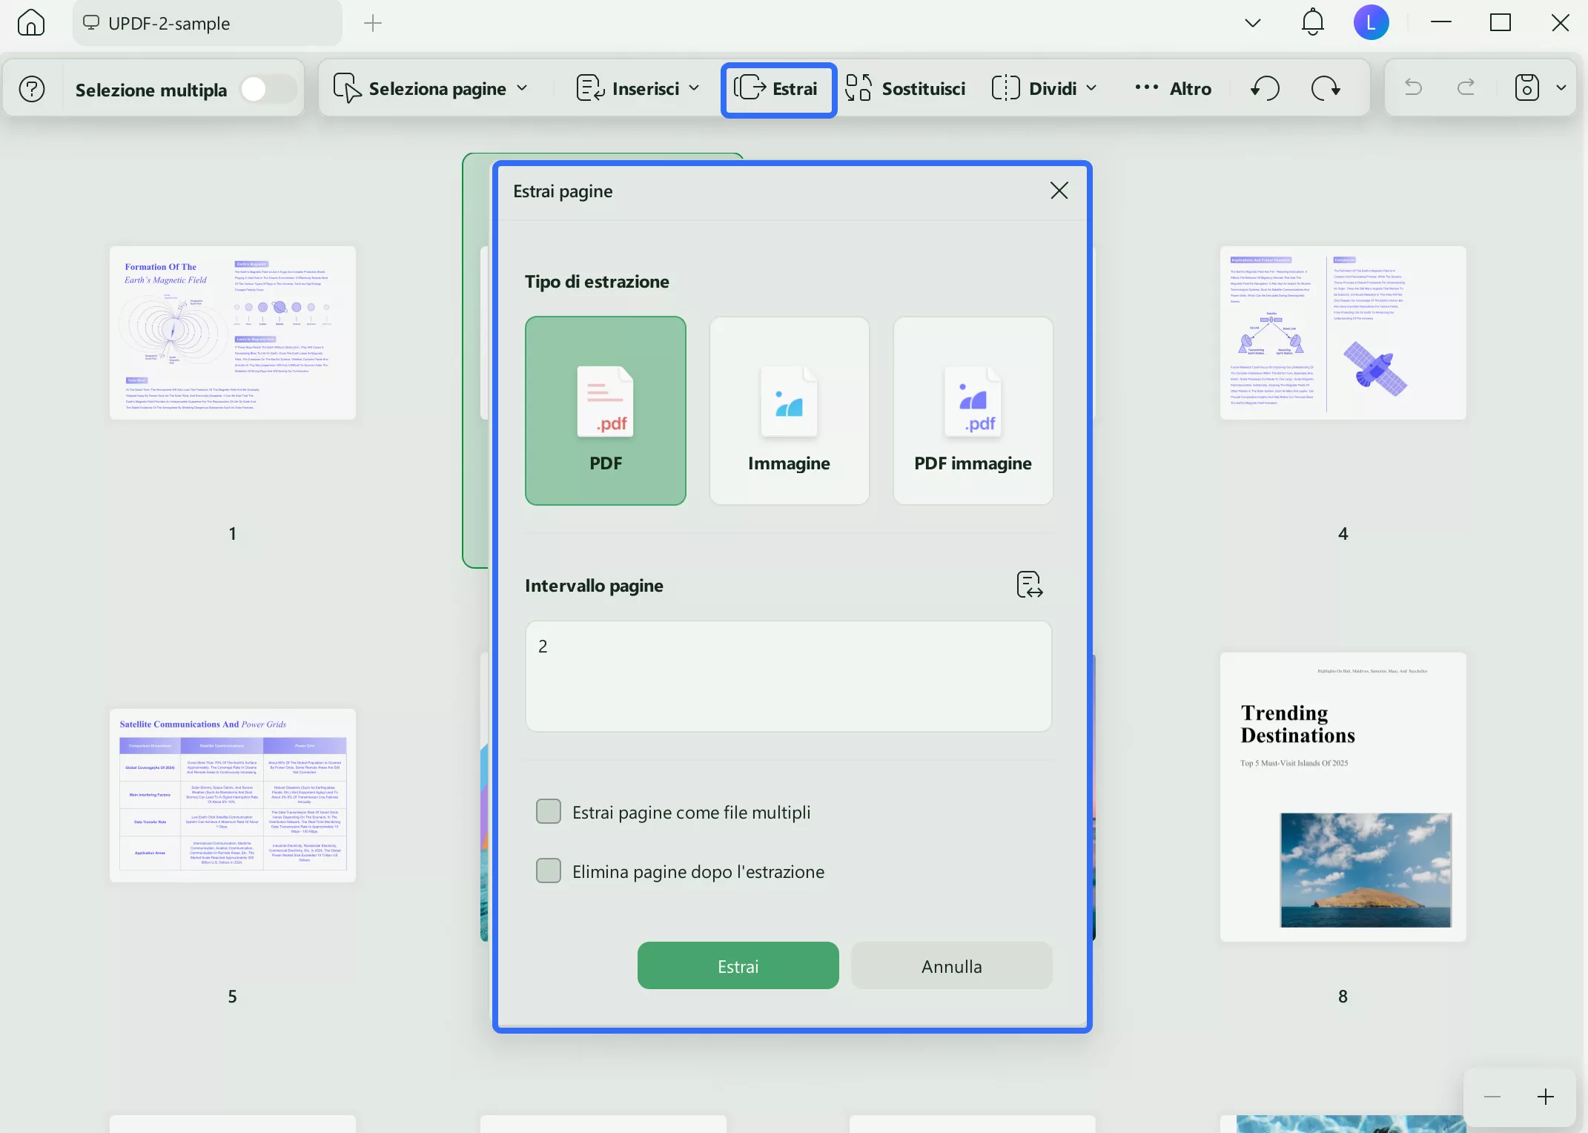
Task: Open the Inserisci dropdown menu
Action: coord(638,88)
